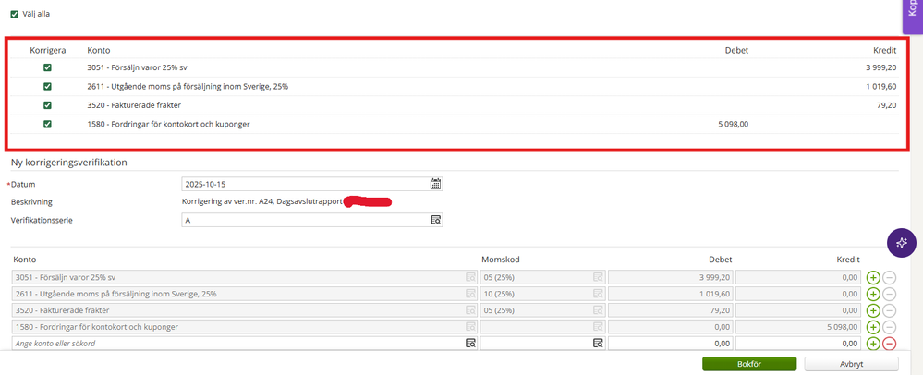Add row after 2611 Utgående moms line

(x=873, y=293)
